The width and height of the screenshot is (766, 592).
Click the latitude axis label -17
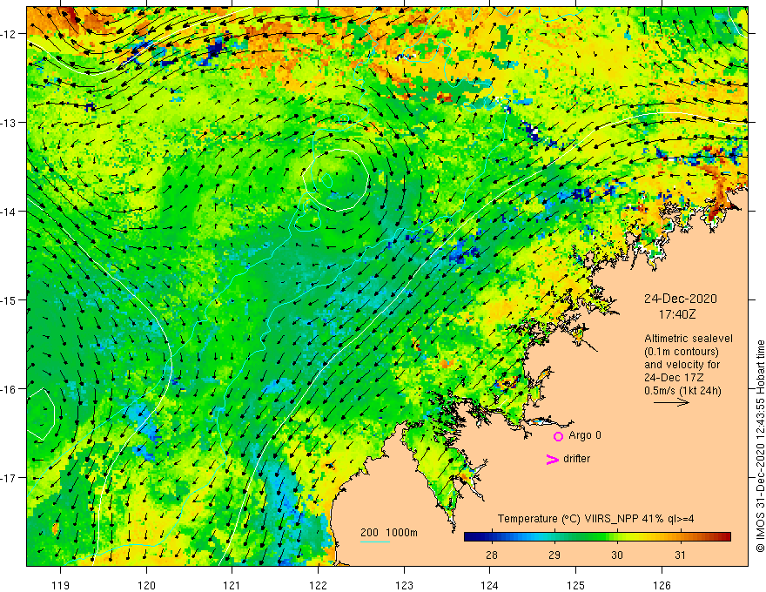[10, 478]
